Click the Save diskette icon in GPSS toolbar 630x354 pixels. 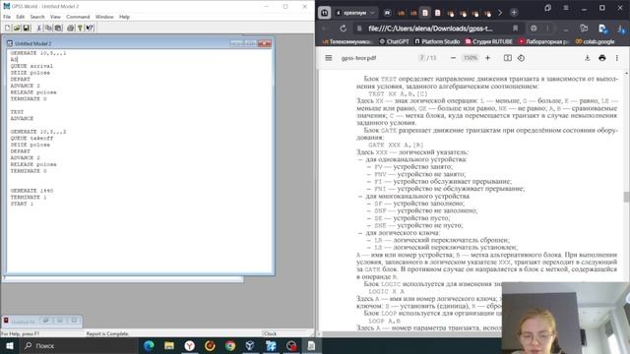coord(27,28)
